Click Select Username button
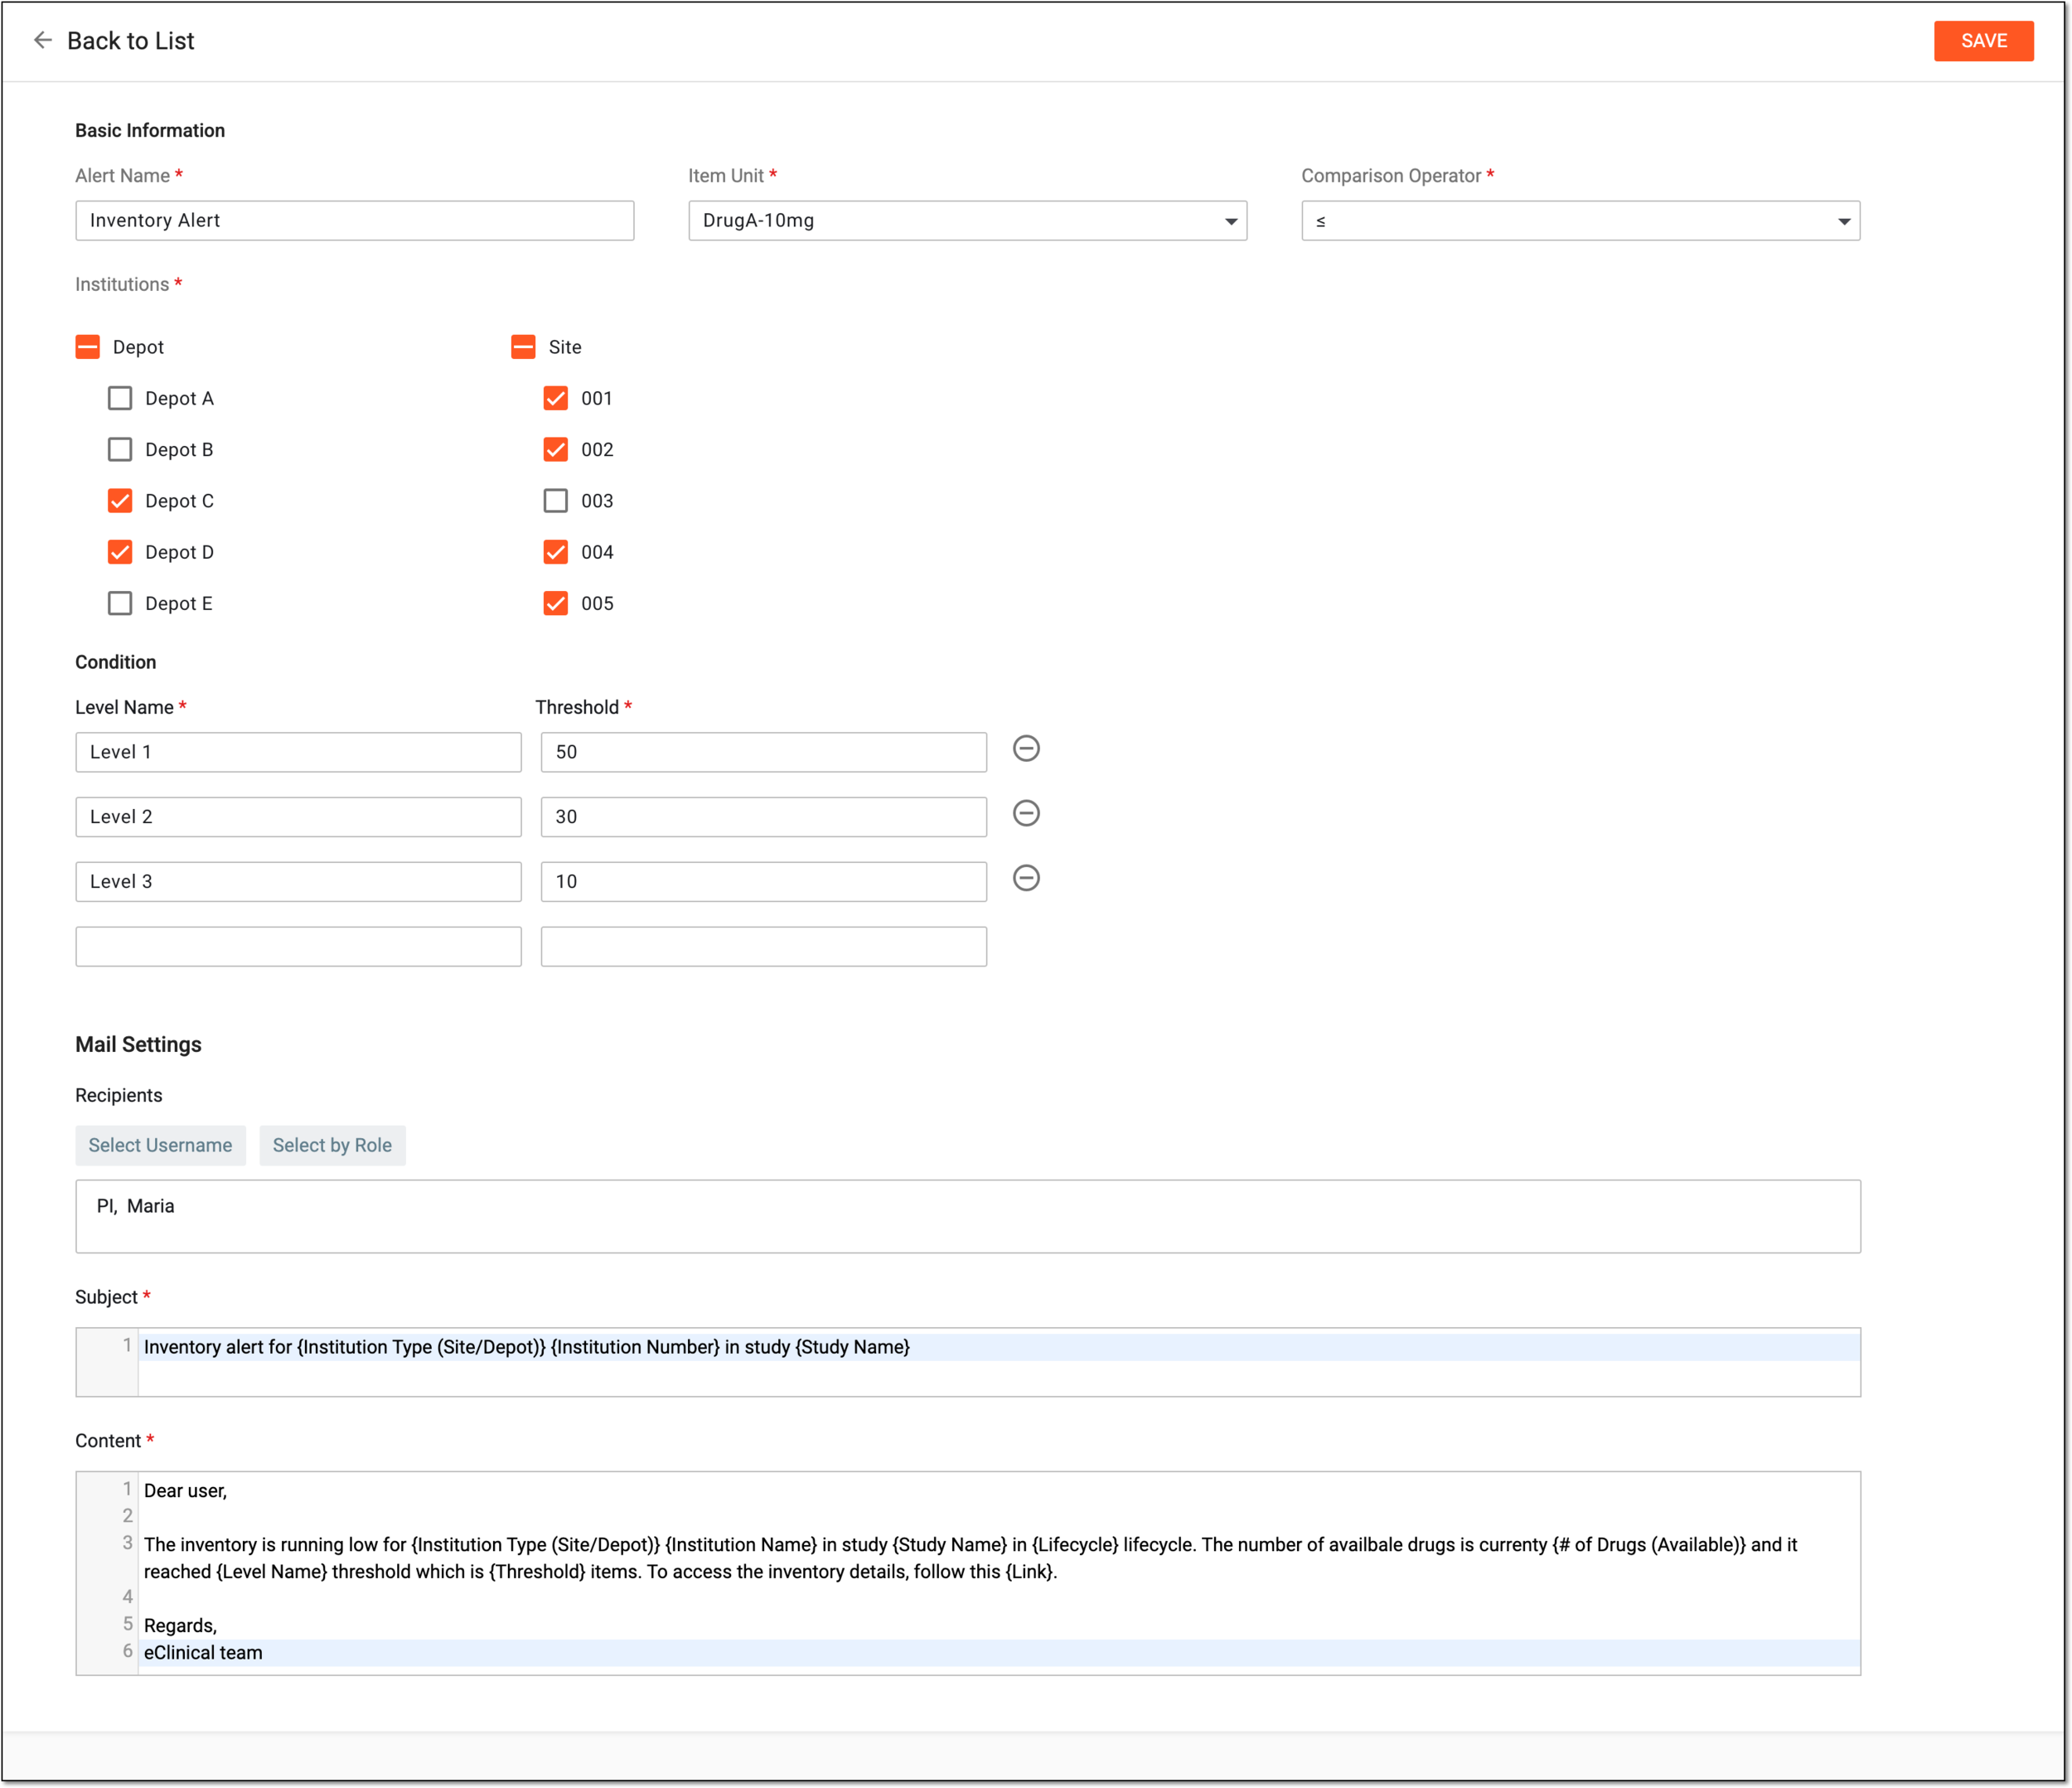Image resolution: width=2072 pixels, height=1788 pixels. 160,1146
